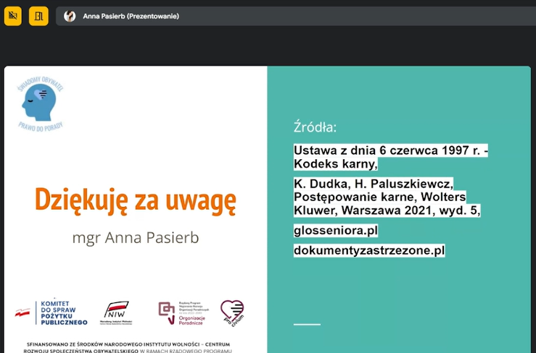The height and width of the screenshot is (353, 536).
Task: Click the first yellow icon in top bar
Action: pyautogui.click(x=13, y=15)
